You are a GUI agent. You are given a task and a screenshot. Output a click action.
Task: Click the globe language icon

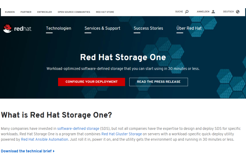[x=237, y=12]
